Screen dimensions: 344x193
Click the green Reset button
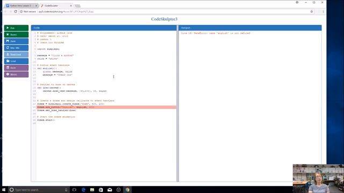coord(16,34)
